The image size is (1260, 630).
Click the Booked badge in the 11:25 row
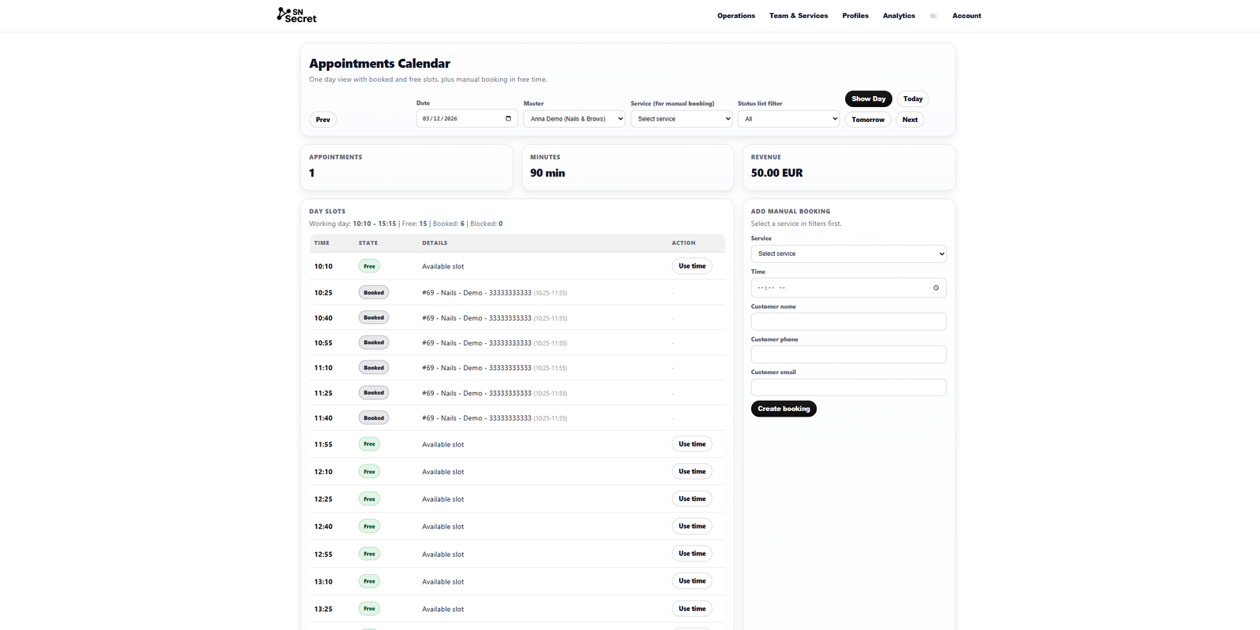coord(374,393)
